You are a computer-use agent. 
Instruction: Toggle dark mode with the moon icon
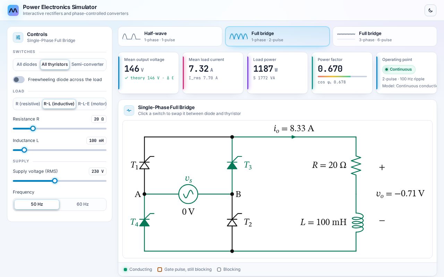coord(430,10)
